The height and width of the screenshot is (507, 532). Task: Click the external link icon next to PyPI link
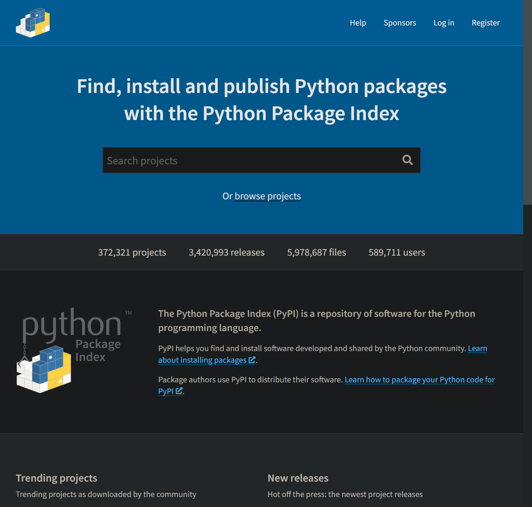[x=179, y=391]
